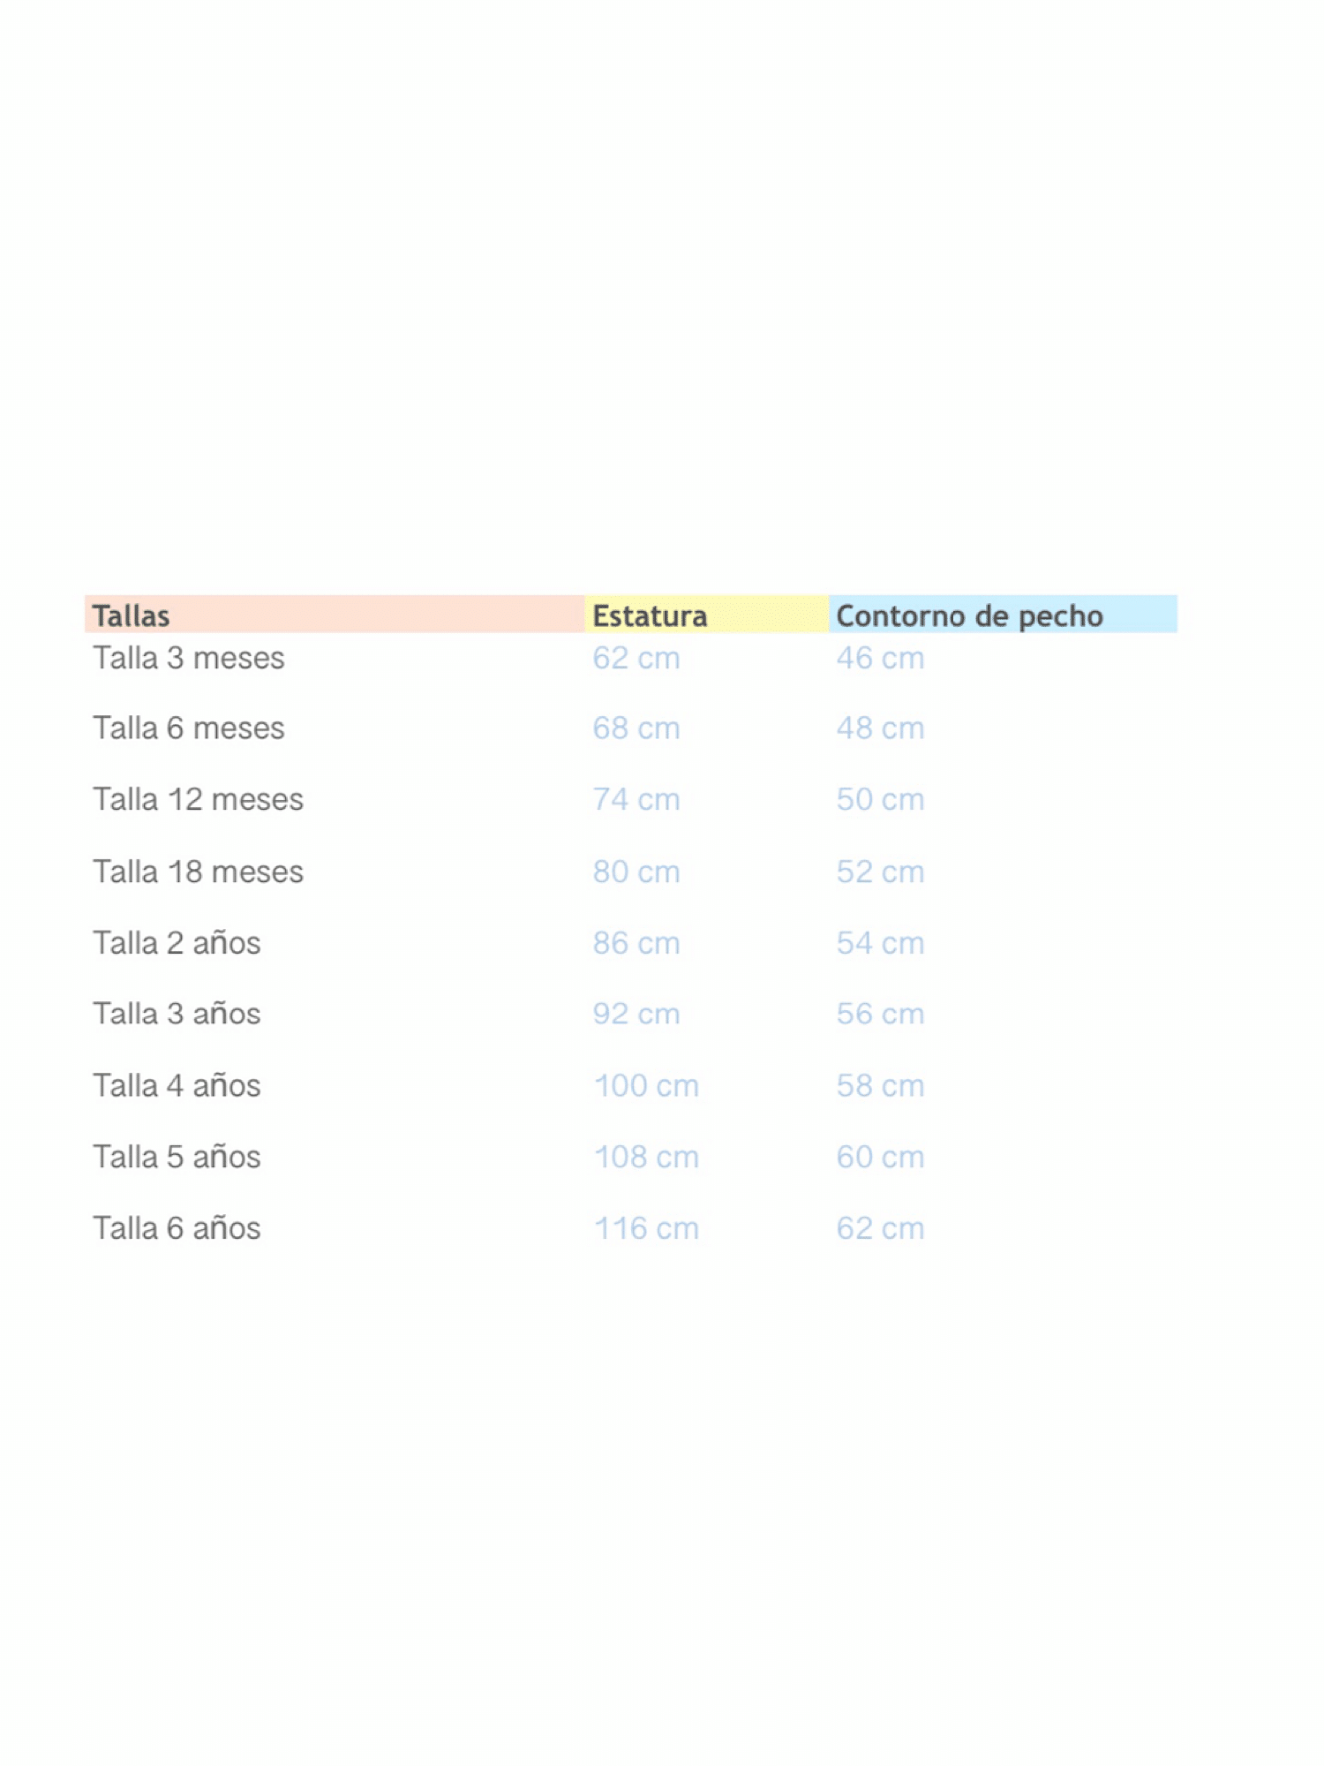Select the Talla 4 años row label
This screenshot has width=1324, height=1766.
tap(177, 1086)
